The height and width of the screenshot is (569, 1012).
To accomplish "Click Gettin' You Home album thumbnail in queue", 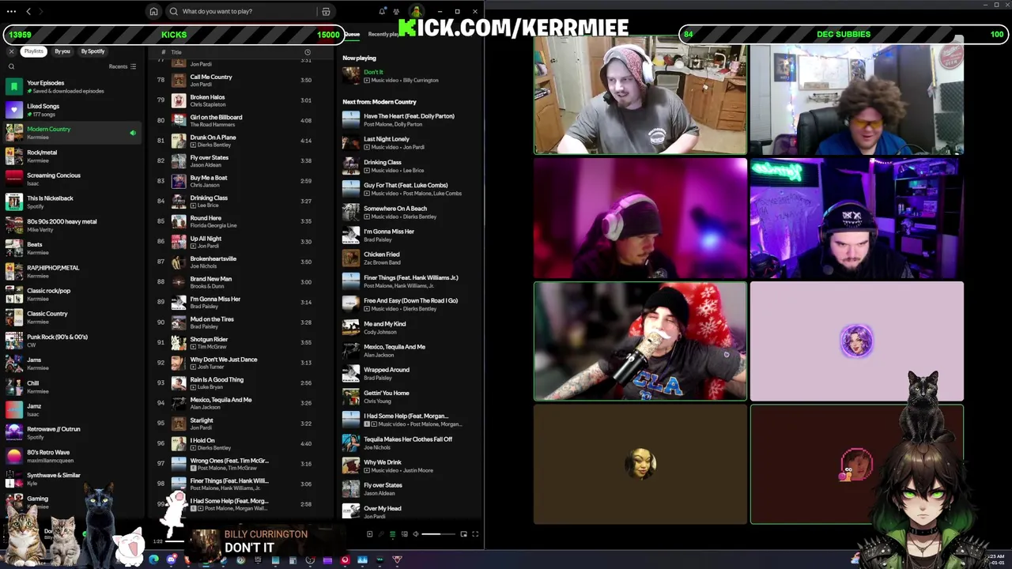I will (350, 397).
